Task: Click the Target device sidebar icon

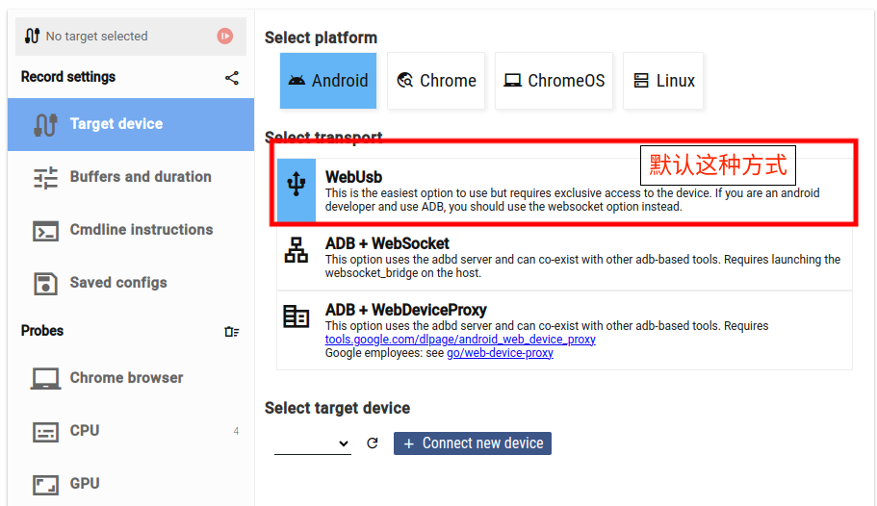Action: coord(46,125)
